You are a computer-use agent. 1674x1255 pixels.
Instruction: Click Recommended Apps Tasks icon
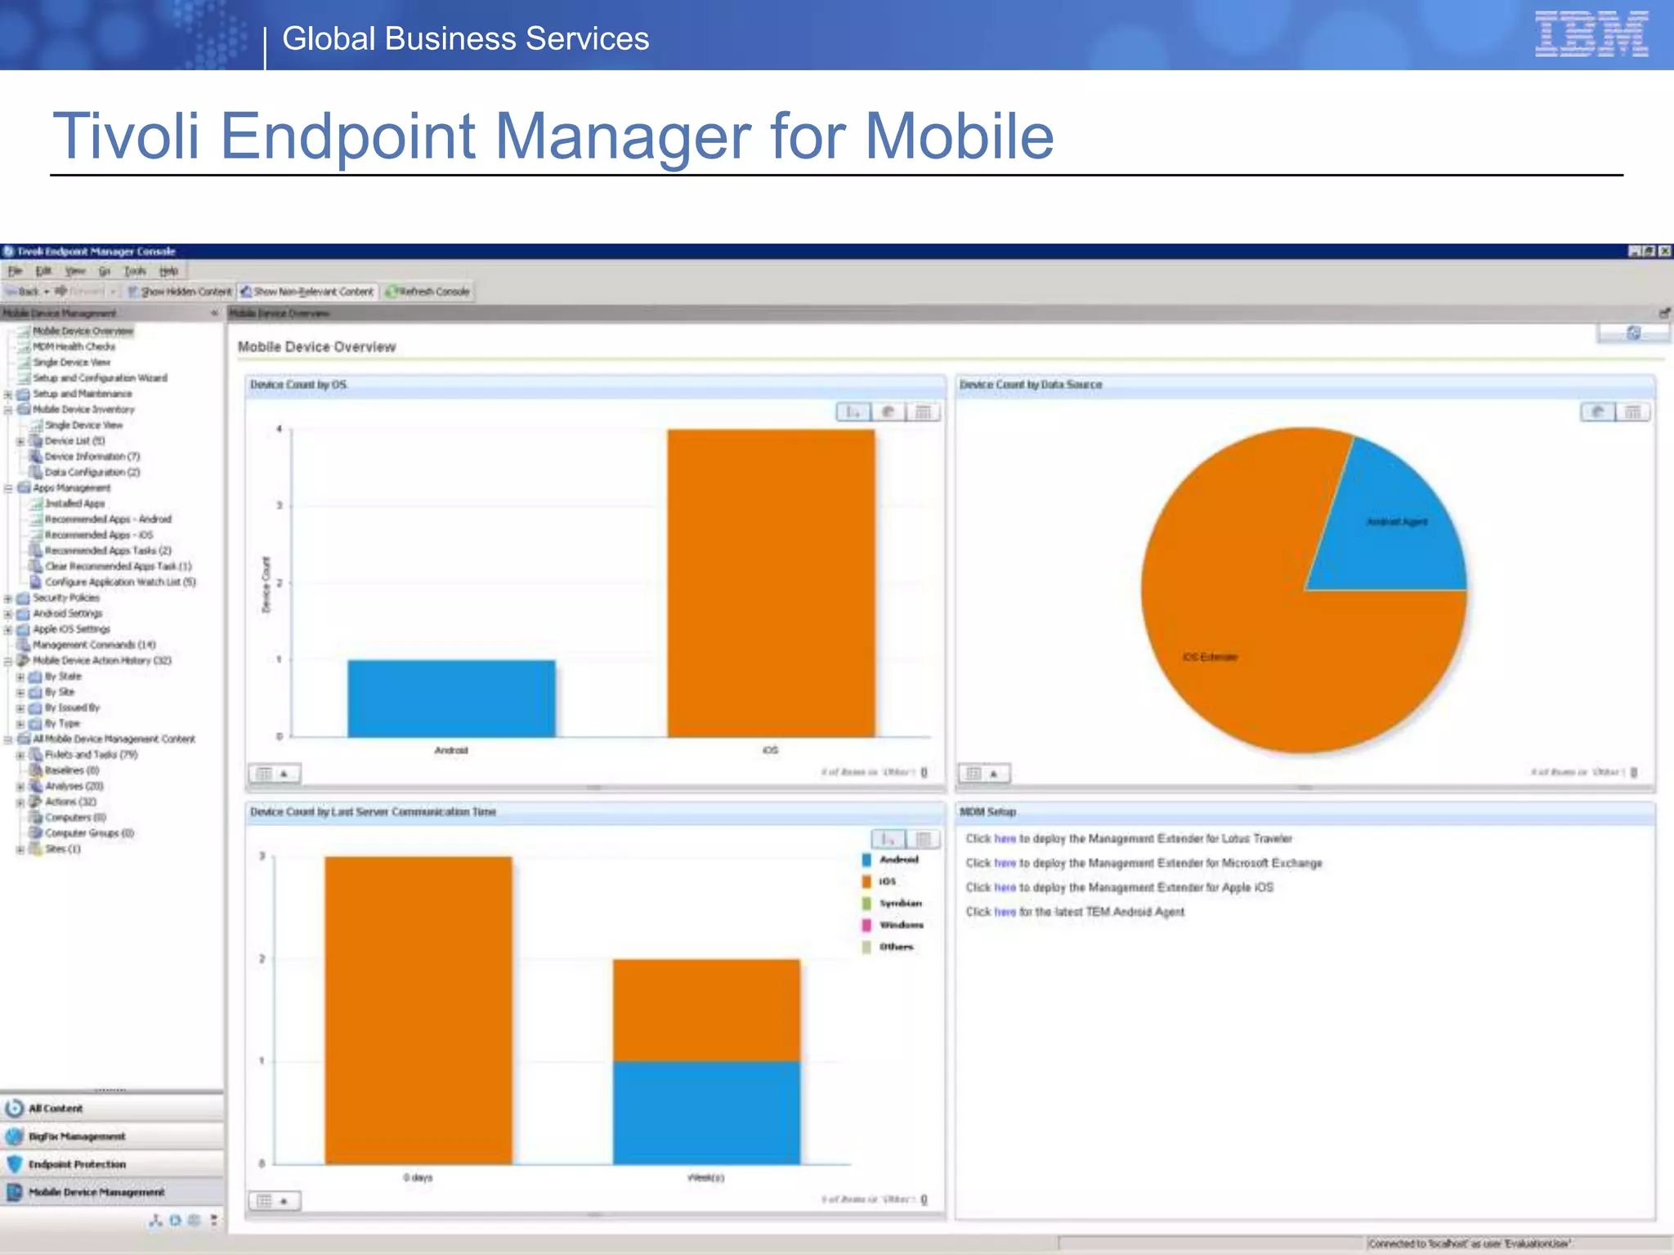[36, 551]
